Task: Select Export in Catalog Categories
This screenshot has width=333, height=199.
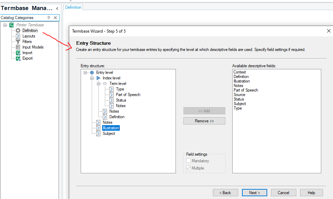Action: [27, 58]
